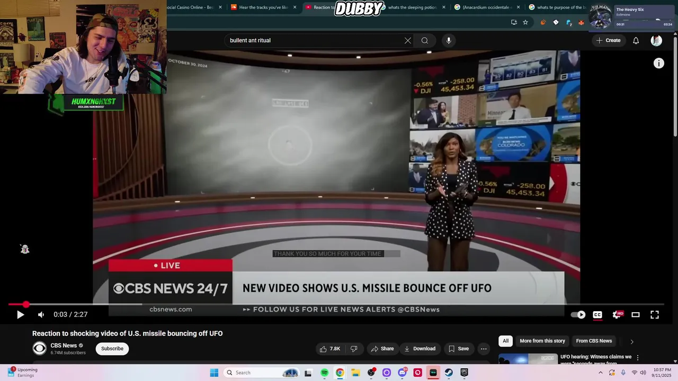Viewport: 678px width, 381px height.
Task: Clear the search text with X
Action: click(408, 40)
